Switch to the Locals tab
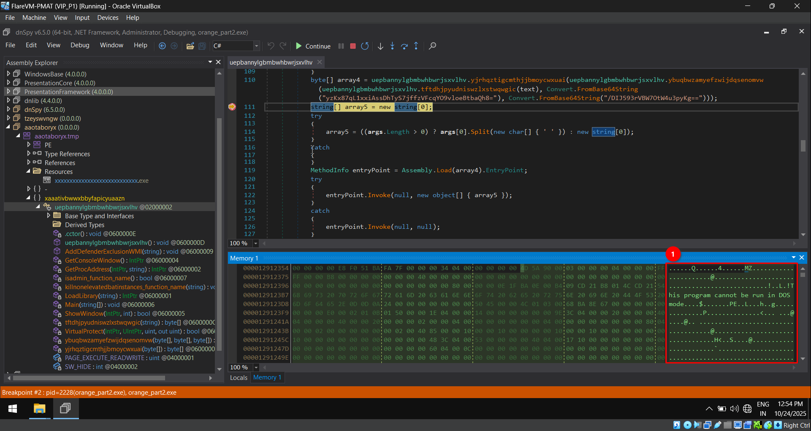The height and width of the screenshot is (431, 811). (x=239, y=378)
